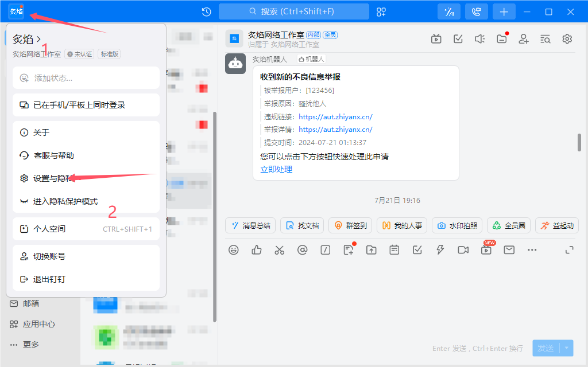The height and width of the screenshot is (367, 588).
Task: Click the conversation list scrollbar
Action: pos(215,216)
